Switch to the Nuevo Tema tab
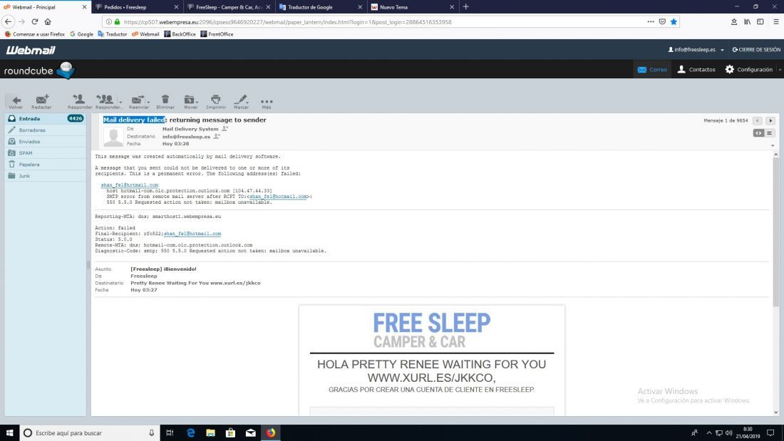Screen dimensions: 784x441 [412, 7]
